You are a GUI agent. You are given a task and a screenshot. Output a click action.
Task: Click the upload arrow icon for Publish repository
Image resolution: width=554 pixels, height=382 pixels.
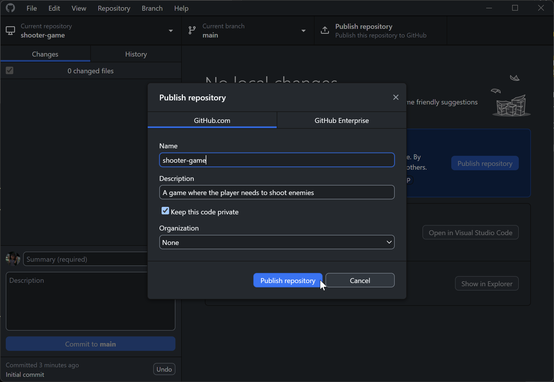pos(325,30)
